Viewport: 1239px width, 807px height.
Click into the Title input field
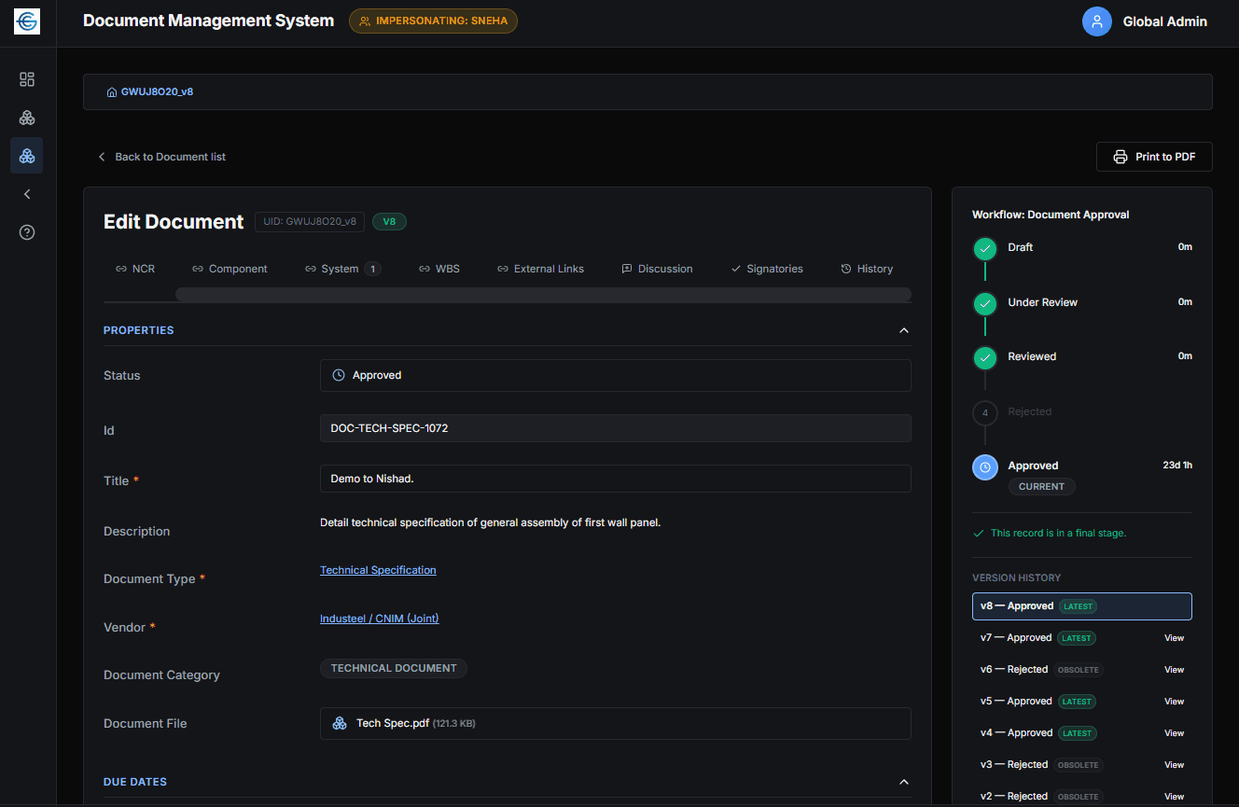coord(616,479)
